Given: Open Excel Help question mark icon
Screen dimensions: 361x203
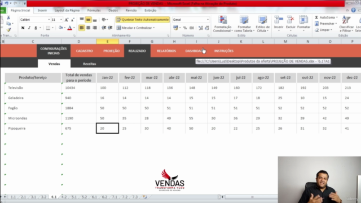Looking at the screenshot, I should point(354,10).
